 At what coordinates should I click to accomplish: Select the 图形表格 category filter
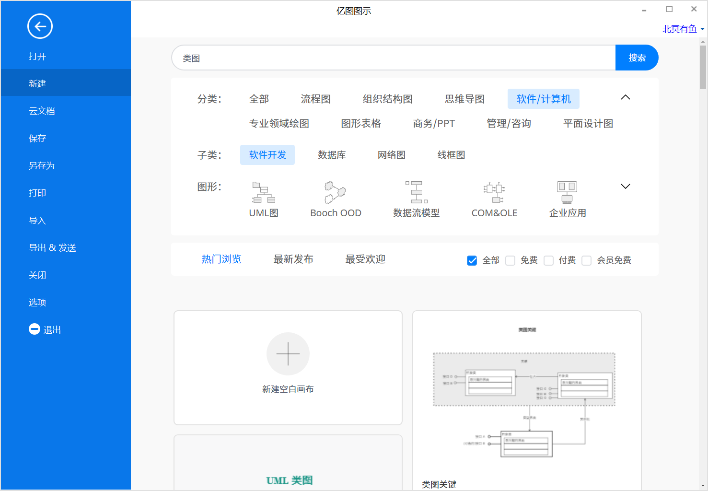coord(361,123)
